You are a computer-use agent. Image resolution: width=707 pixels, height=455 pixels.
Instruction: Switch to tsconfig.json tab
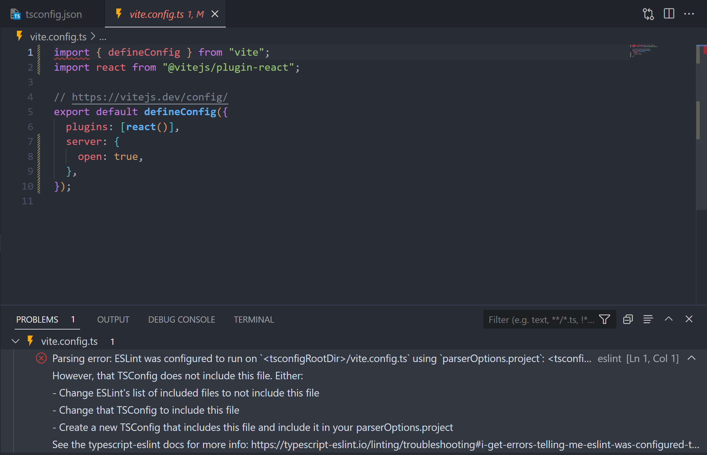click(x=53, y=14)
